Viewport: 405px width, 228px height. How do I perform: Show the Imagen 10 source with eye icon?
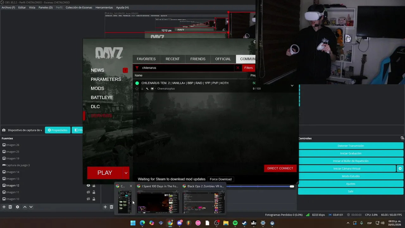[88, 199]
